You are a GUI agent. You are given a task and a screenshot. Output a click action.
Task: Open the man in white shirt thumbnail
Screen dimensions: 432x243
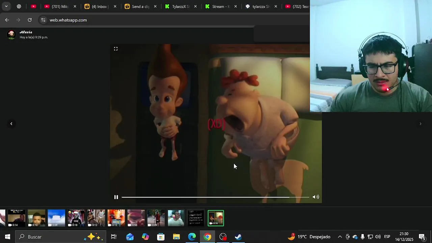pyautogui.click(x=176, y=218)
